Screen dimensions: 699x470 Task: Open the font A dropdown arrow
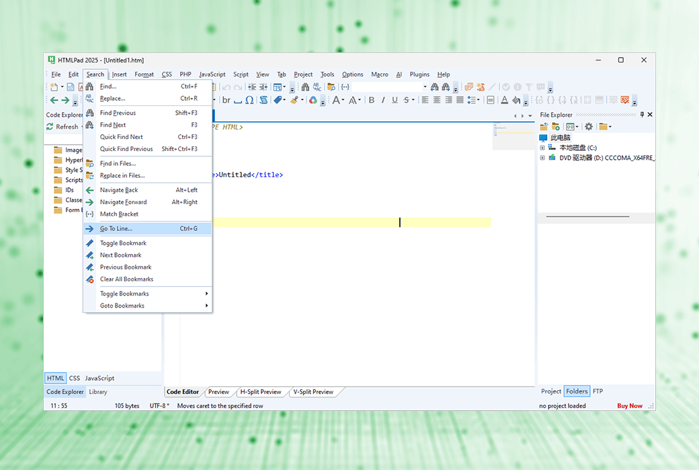click(x=343, y=100)
